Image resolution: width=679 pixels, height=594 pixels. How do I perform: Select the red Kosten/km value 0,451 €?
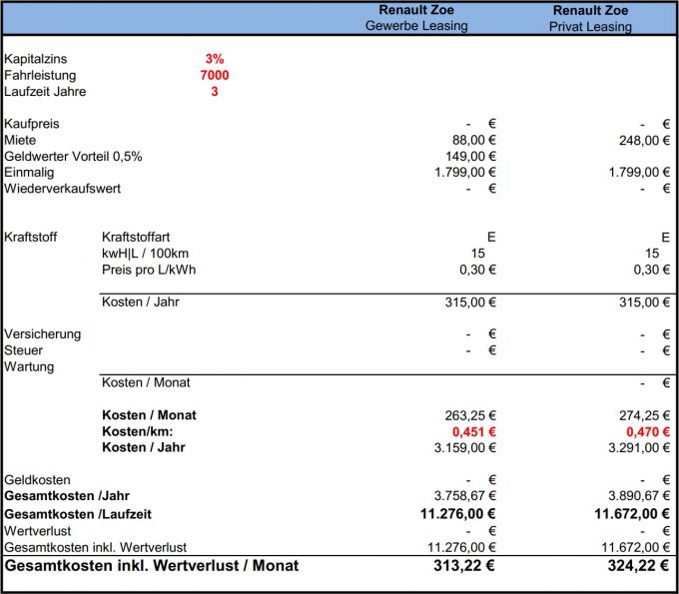[474, 431]
